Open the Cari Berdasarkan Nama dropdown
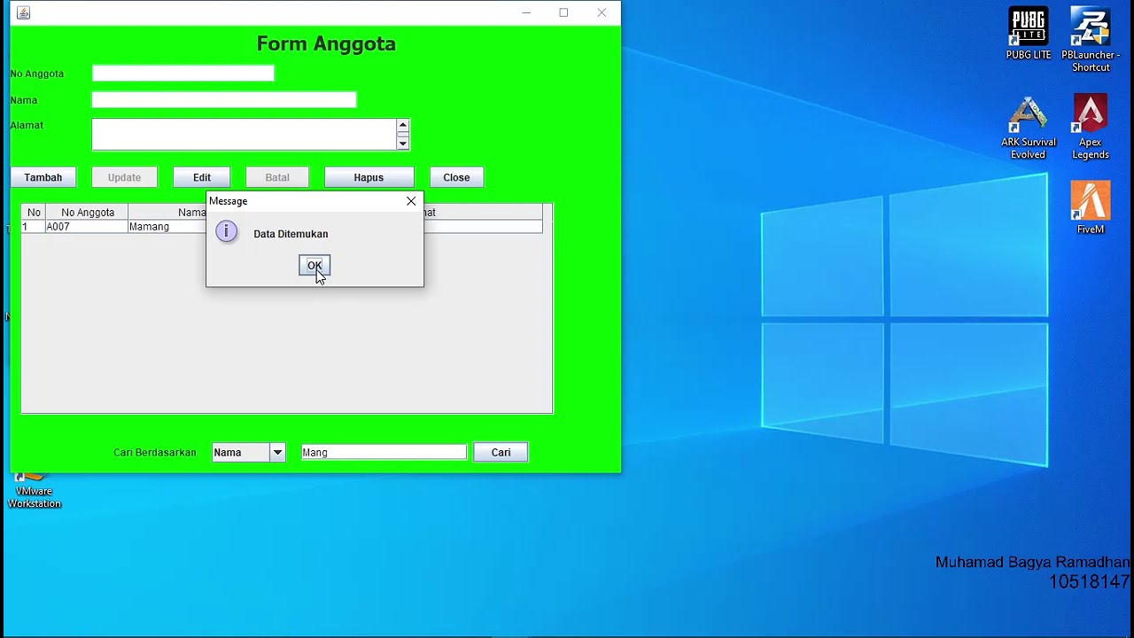The height and width of the screenshot is (638, 1134). click(x=249, y=452)
